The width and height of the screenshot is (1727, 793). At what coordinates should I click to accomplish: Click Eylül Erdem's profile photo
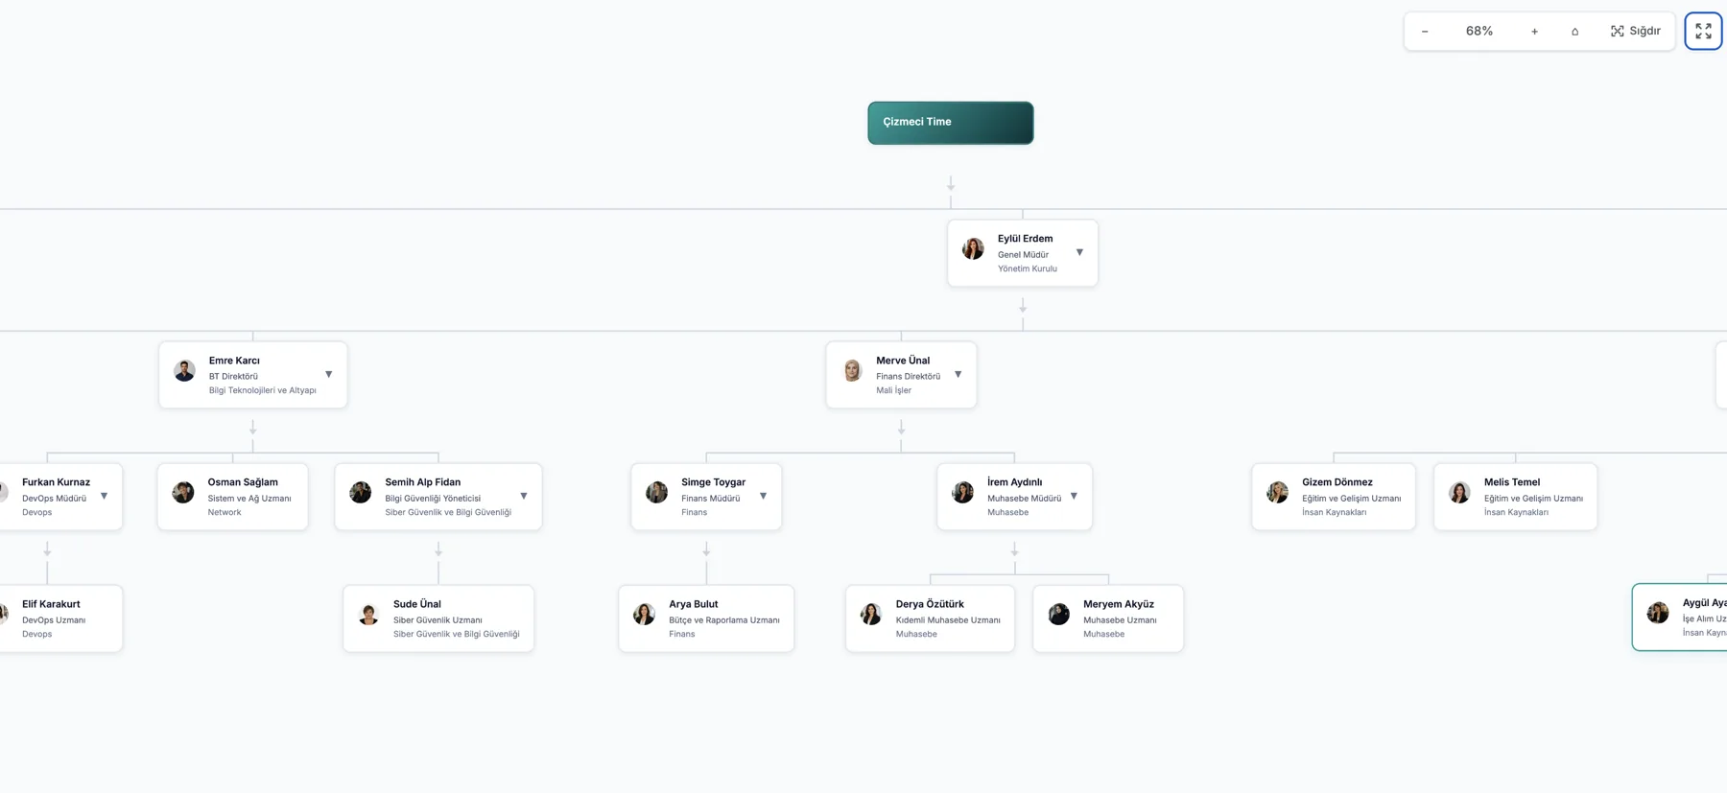(x=973, y=249)
